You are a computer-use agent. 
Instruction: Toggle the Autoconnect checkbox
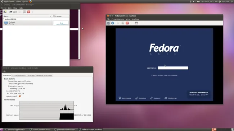[20, 96]
